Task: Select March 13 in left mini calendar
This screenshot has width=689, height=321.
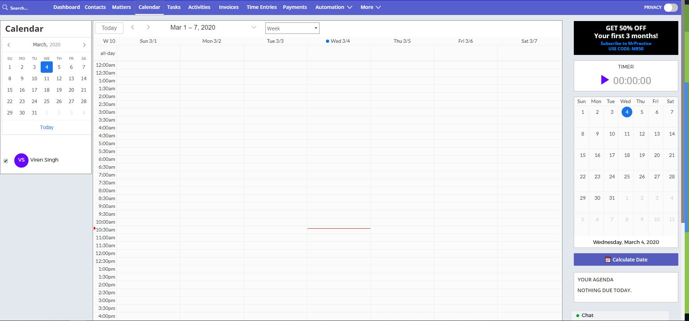Action: (71, 78)
